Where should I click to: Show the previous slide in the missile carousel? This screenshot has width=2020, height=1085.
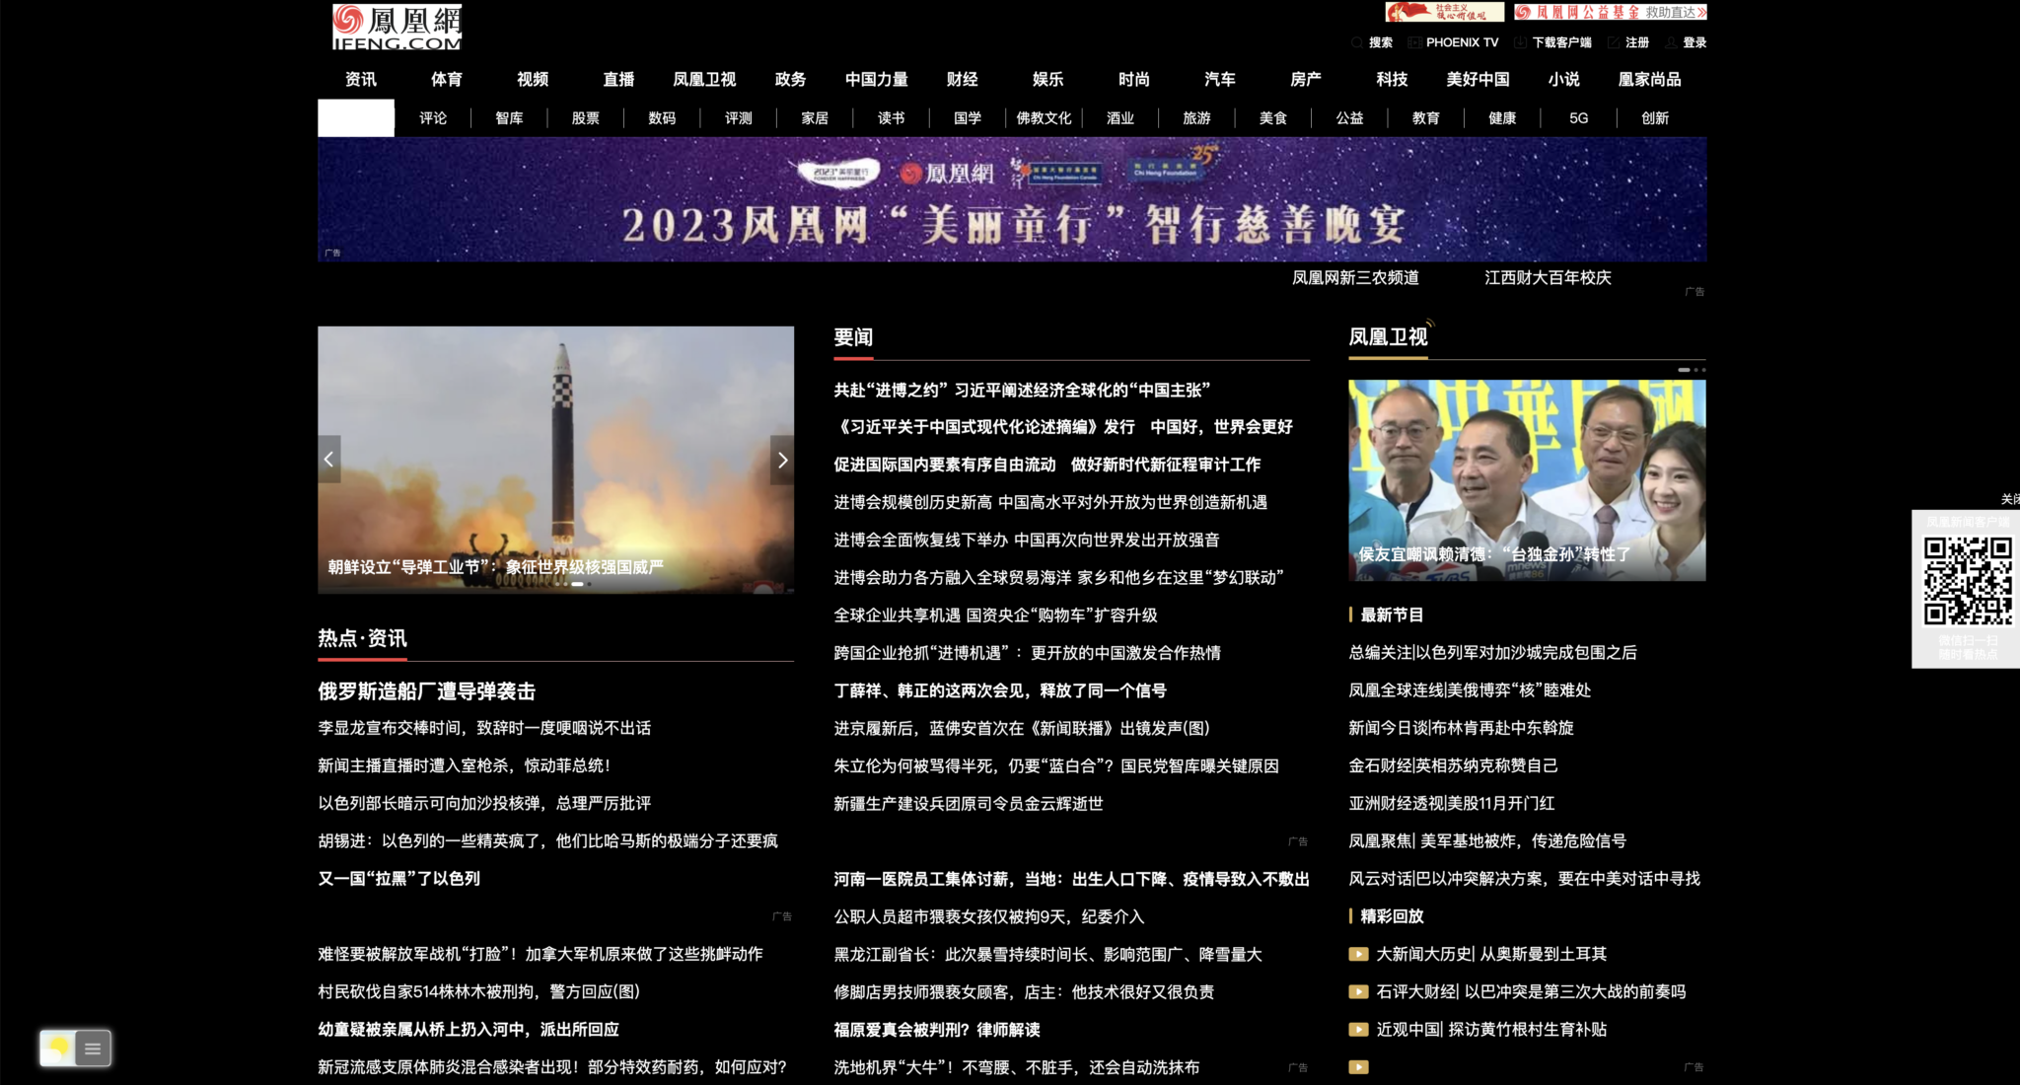pos(329,460)
